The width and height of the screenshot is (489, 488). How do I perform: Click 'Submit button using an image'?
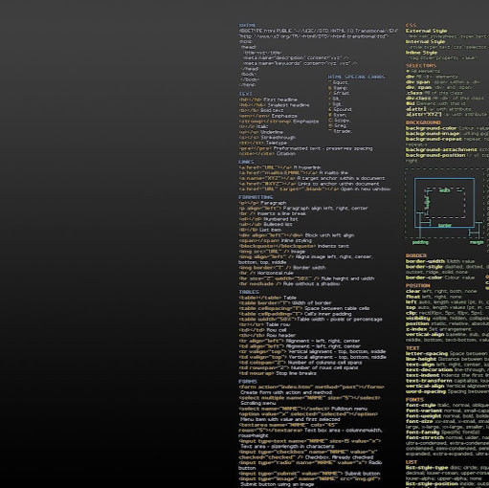(x=277, y=485)
